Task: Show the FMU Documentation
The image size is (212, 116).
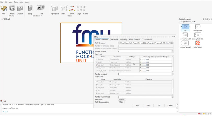Action: [121, 102]
